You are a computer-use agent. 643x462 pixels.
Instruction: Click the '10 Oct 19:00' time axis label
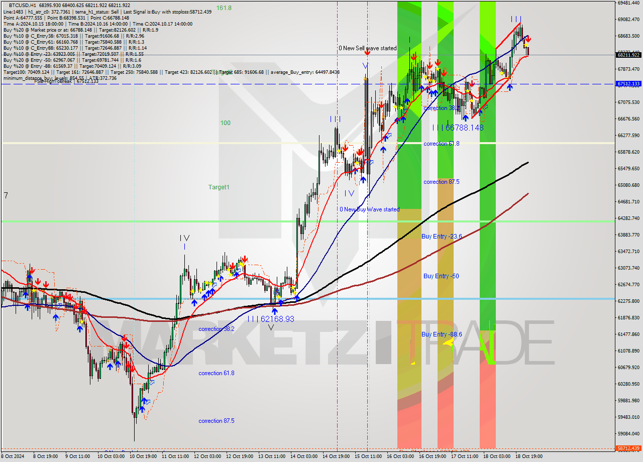coord(143,456)
